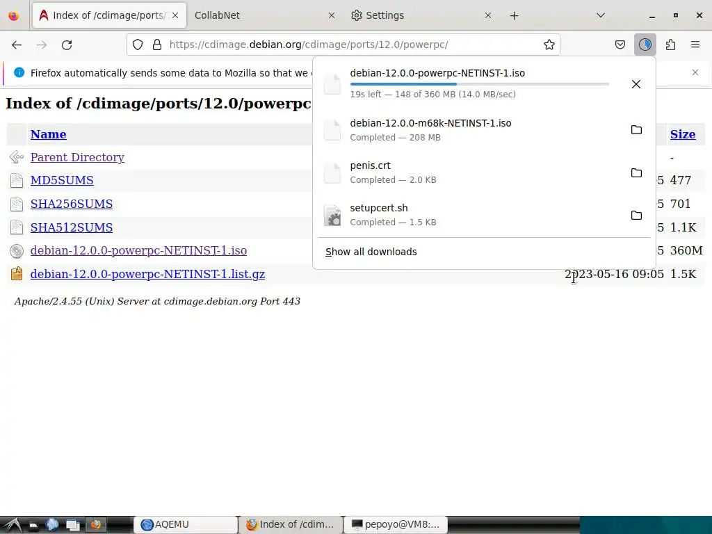Click the info icon in notification bar
This screenshot has width=712, height=534.
tap(19, 72)
